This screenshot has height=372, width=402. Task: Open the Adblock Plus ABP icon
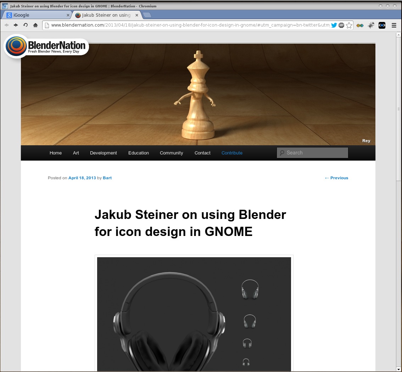pos(341,25)
